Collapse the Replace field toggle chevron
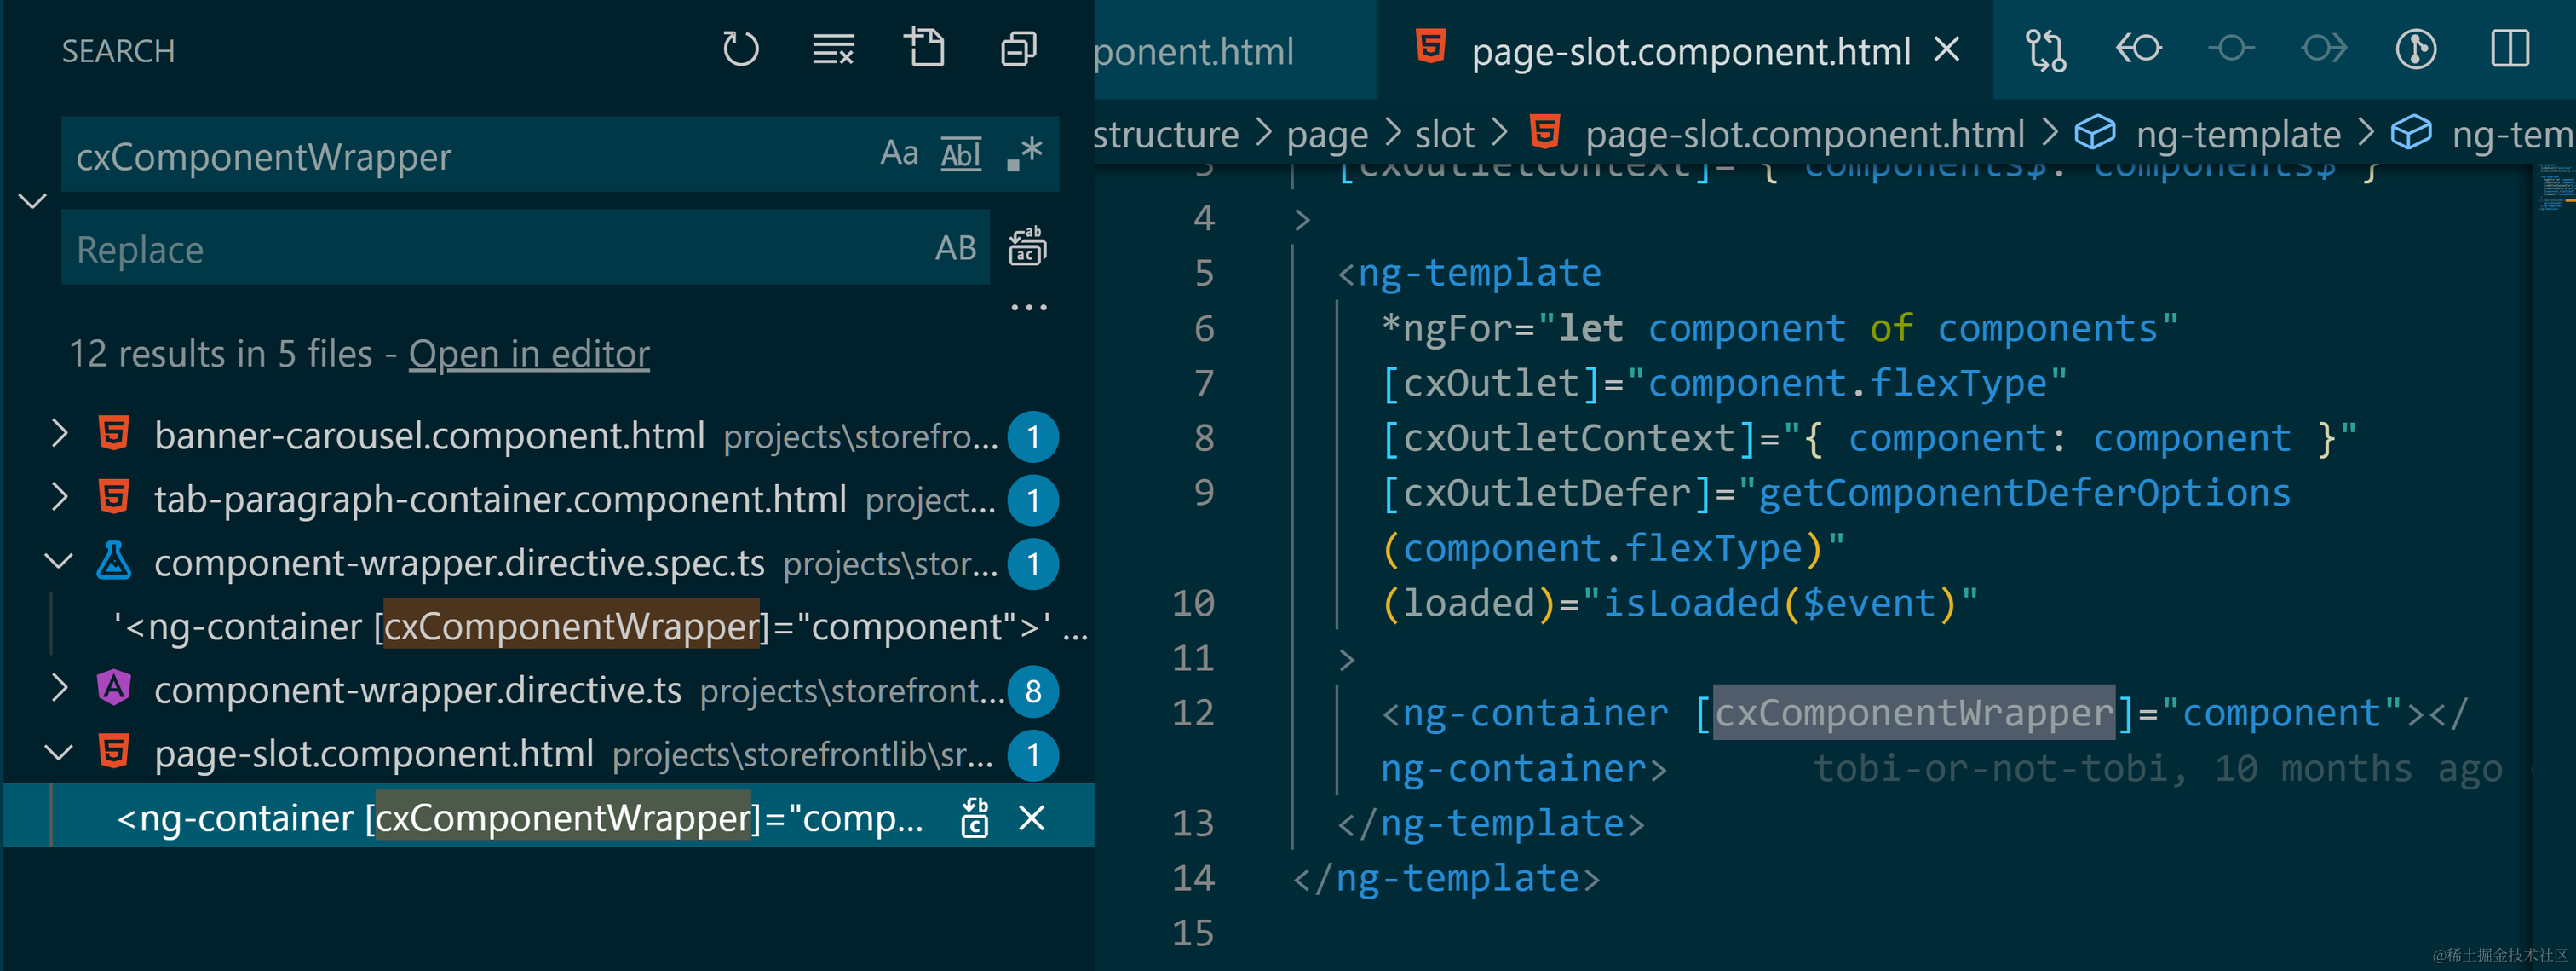2576x971 pixels. (x=32, y=201)
